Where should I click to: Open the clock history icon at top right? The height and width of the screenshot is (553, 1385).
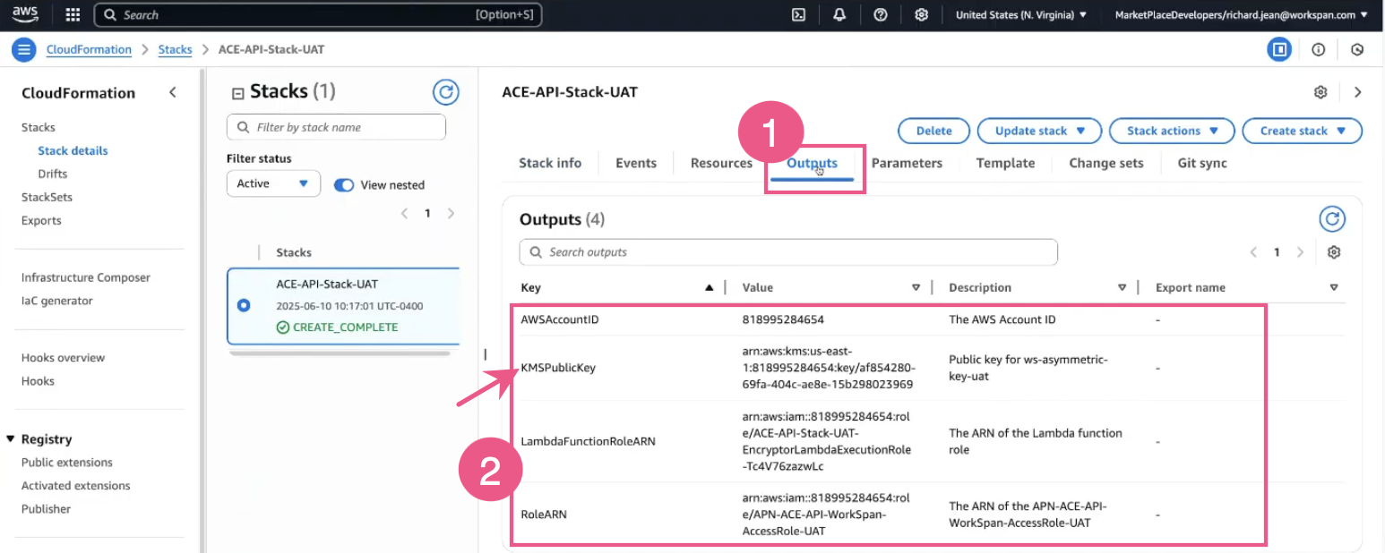1357,50
